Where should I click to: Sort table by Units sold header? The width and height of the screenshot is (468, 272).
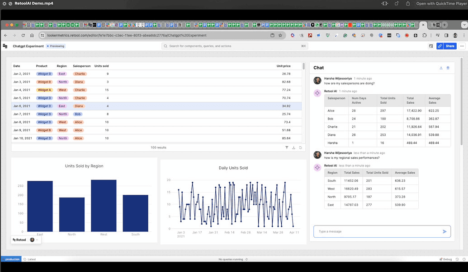coord(101,66)
